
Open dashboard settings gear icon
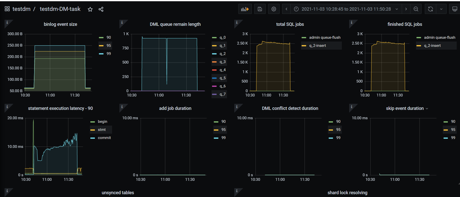274,9
